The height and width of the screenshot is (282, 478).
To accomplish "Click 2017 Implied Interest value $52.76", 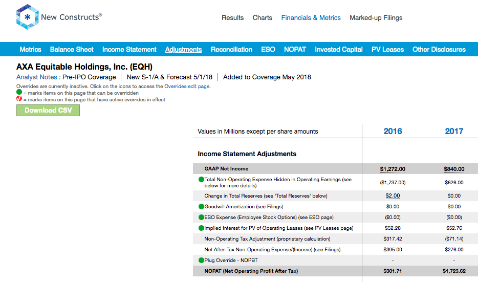I will coord(454,228).
